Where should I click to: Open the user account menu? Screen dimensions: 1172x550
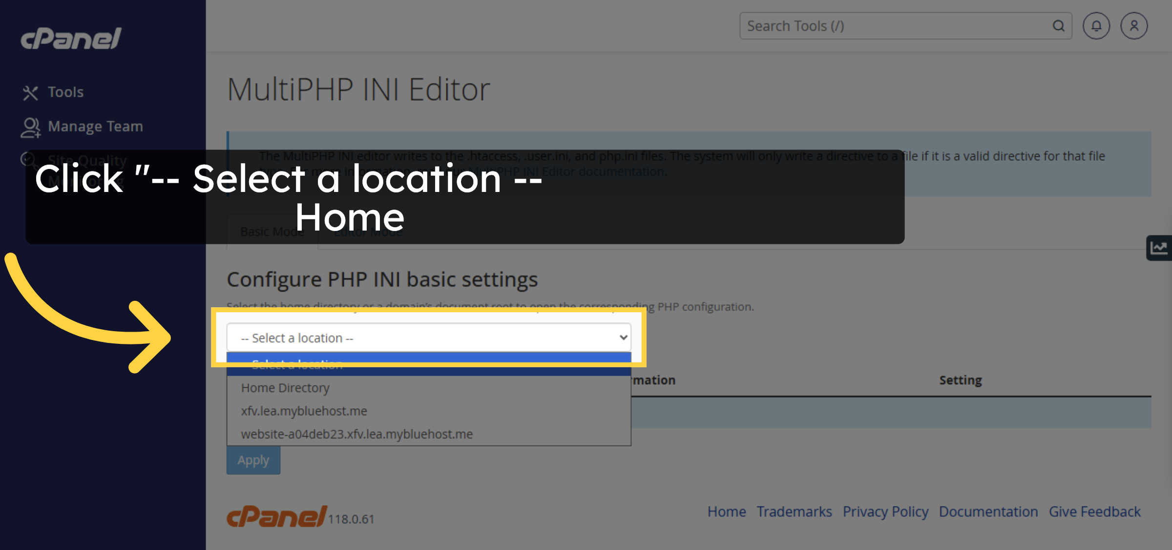point(1134,25)
